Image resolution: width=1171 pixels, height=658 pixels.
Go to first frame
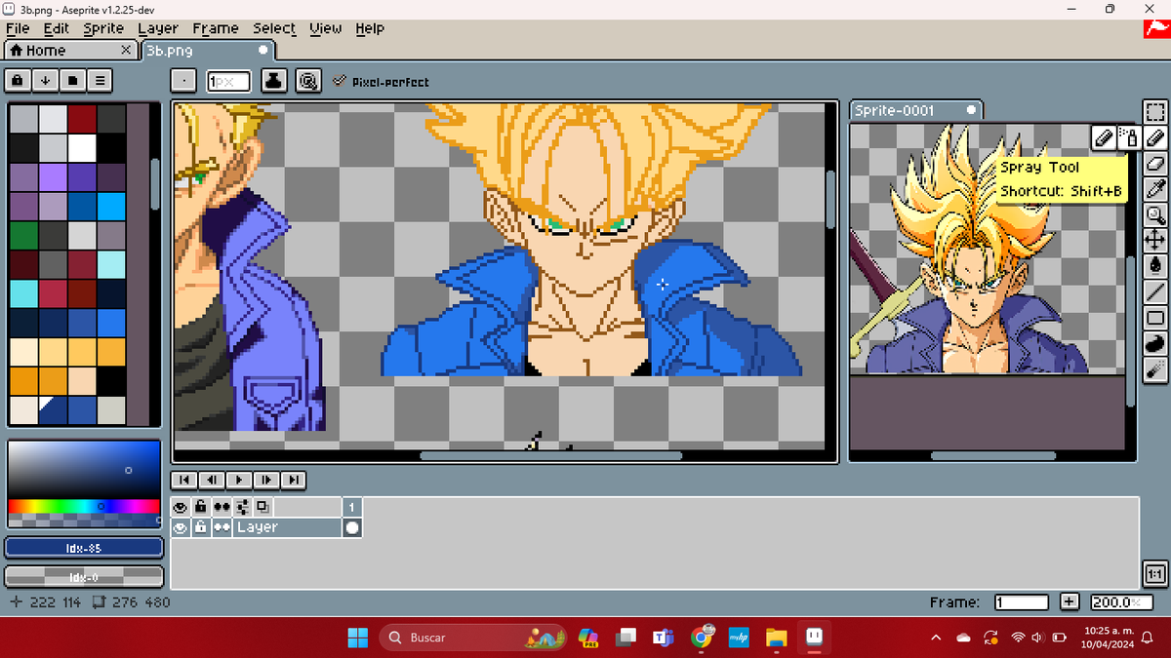tap(184, 480)
